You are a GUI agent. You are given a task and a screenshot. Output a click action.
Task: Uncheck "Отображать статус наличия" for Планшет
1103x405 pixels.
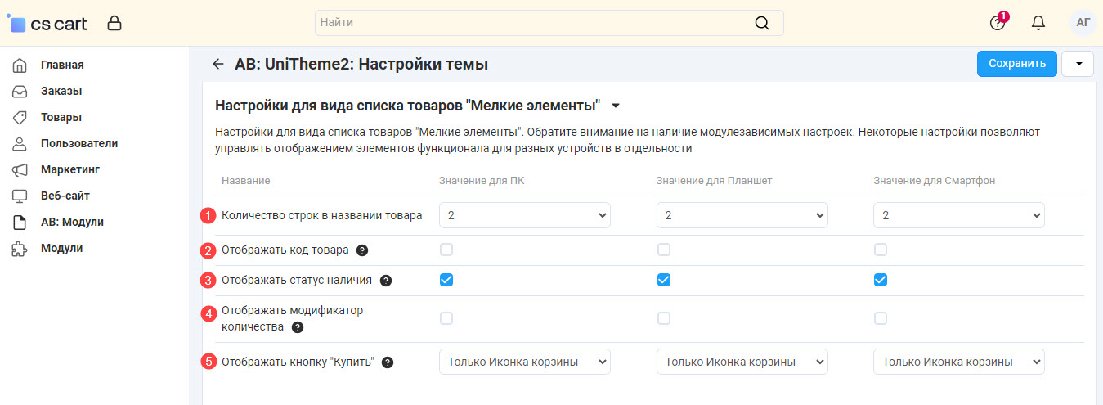pos(664,280)
